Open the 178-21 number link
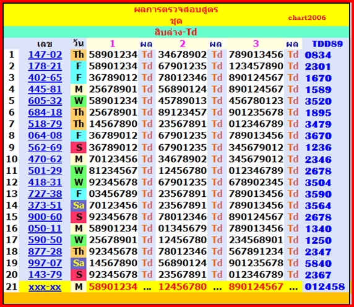Image resolution: width=354 pixels, height=307 pixels. (x=45, y=66)
